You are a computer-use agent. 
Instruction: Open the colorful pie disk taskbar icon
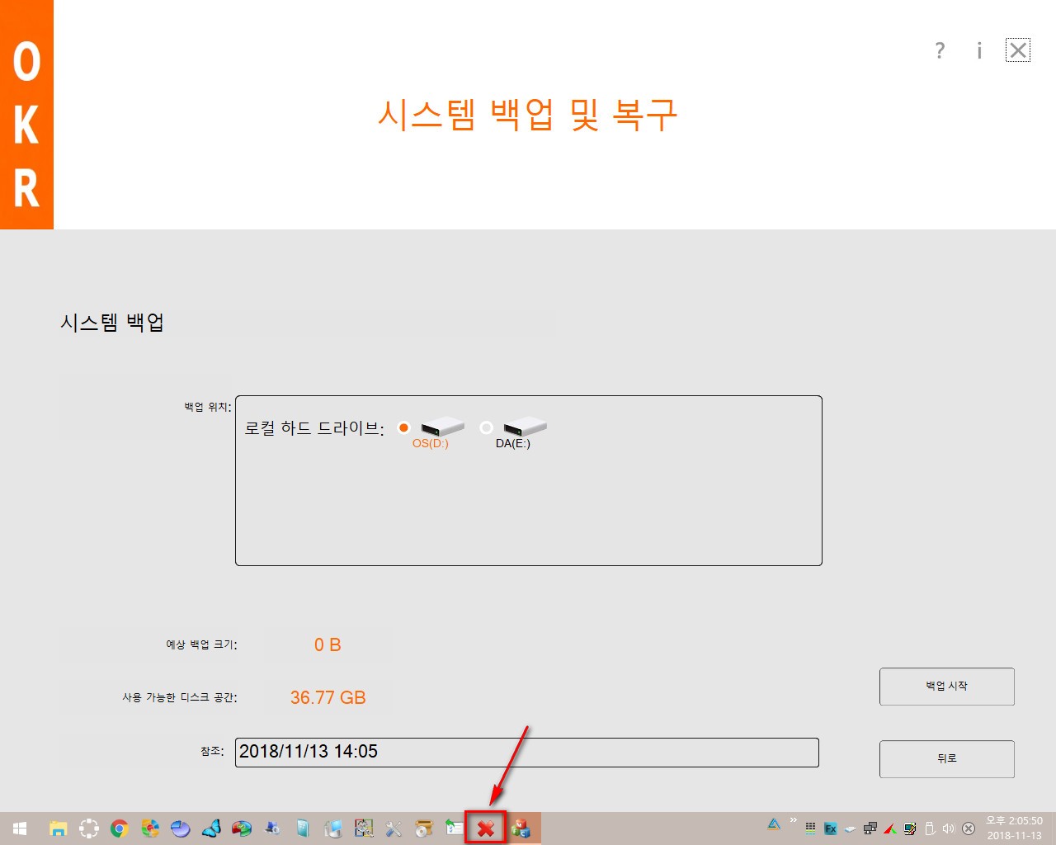[149, 828]
